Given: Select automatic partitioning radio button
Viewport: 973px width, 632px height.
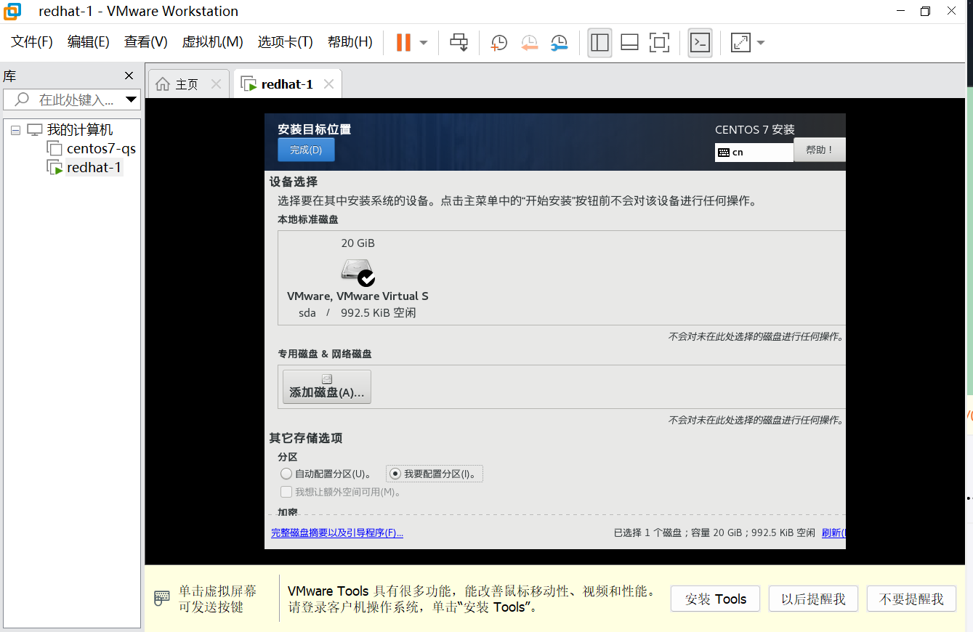Looking at the screenshot, I should [x=286, y=474].
